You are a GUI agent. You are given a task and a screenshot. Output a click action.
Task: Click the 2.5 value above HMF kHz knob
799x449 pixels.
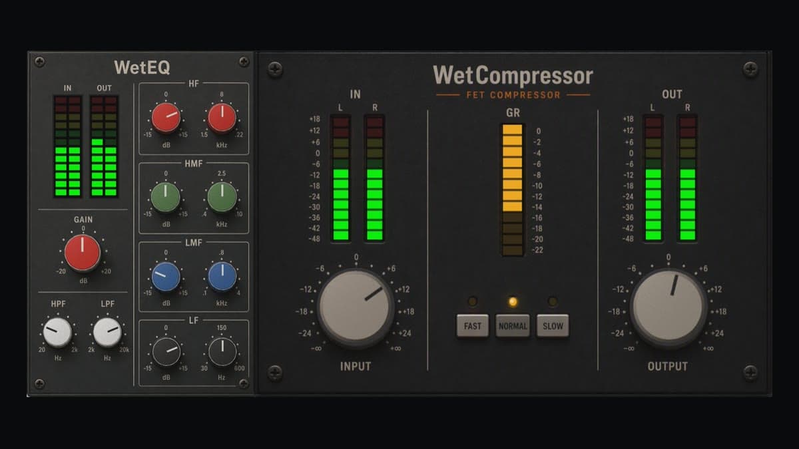222,173
